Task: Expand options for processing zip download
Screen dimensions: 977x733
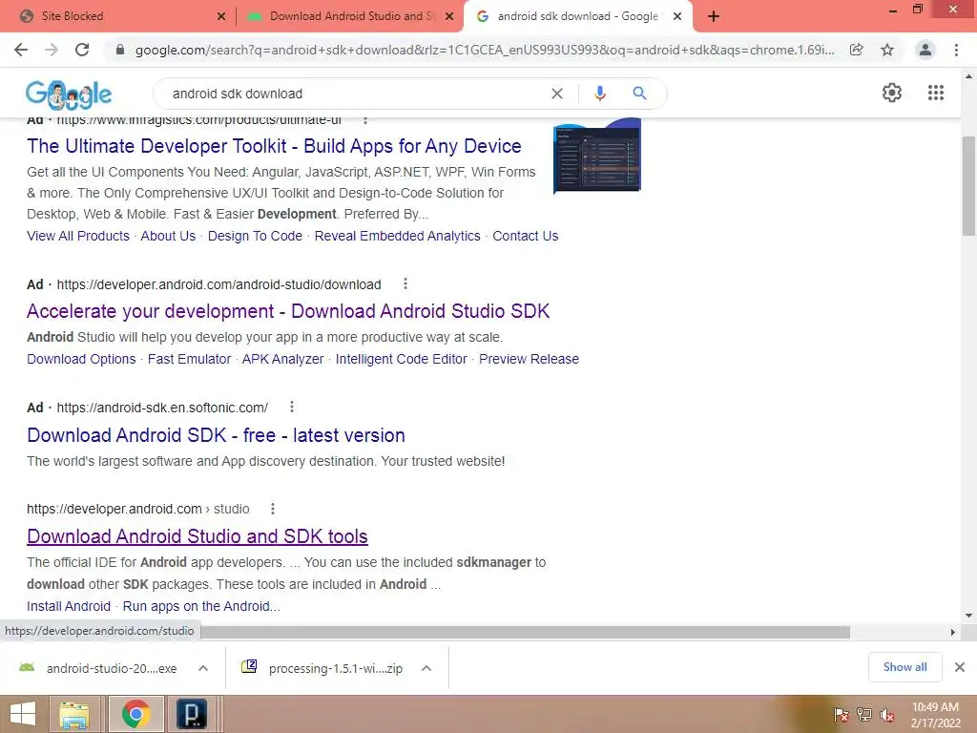Action: point(426,668)
